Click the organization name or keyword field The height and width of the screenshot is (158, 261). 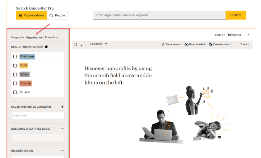pyautogui.click(x=159, y=15)
